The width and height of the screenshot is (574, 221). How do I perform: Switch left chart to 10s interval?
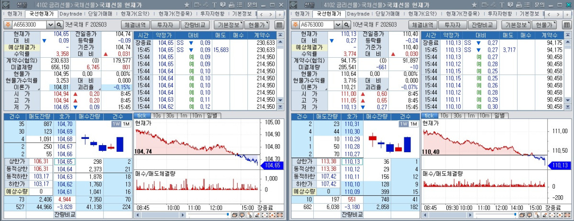tap(157, 116)
